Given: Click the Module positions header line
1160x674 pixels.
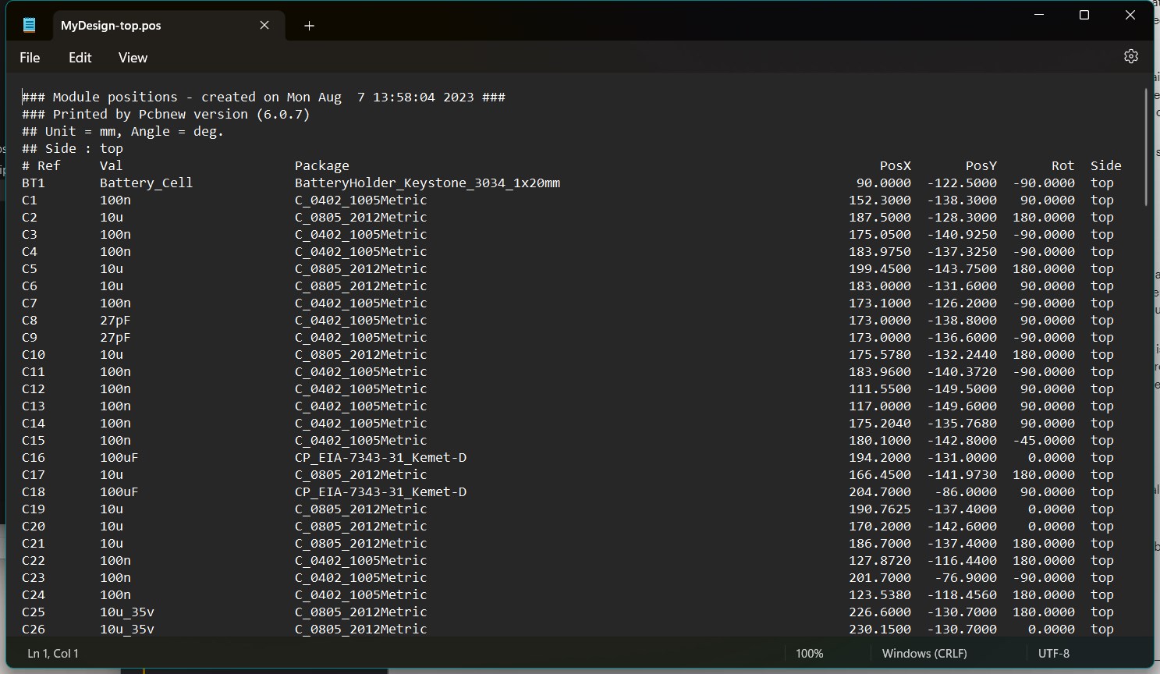Looking at the screenshot, I should (x=264, y=97).
